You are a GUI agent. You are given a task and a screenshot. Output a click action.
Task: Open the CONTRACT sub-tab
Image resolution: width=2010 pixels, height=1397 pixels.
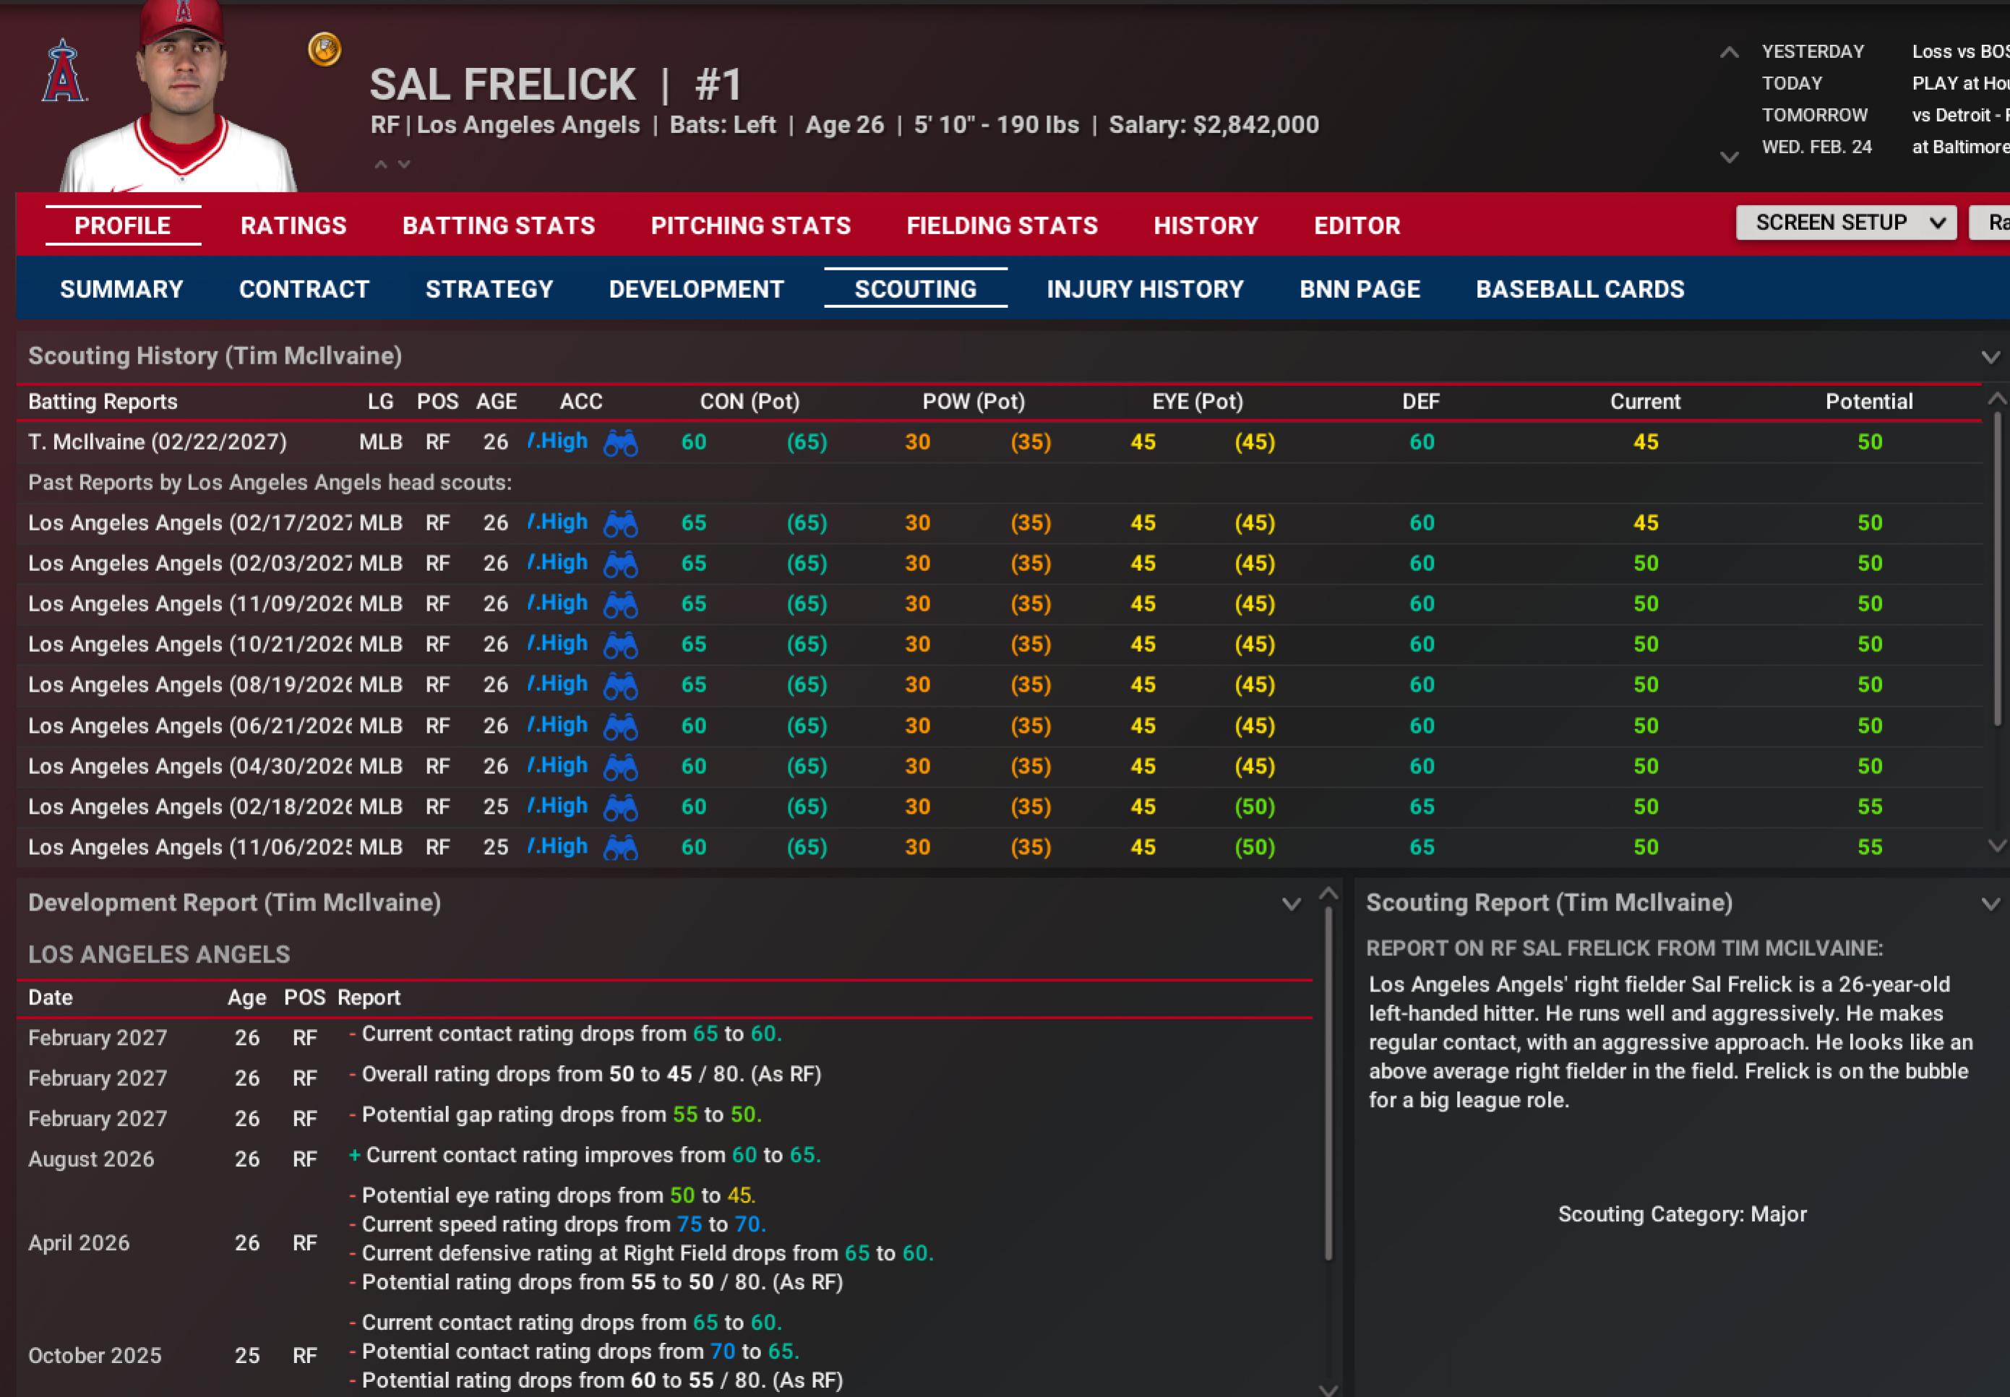(x=304, y=290)
